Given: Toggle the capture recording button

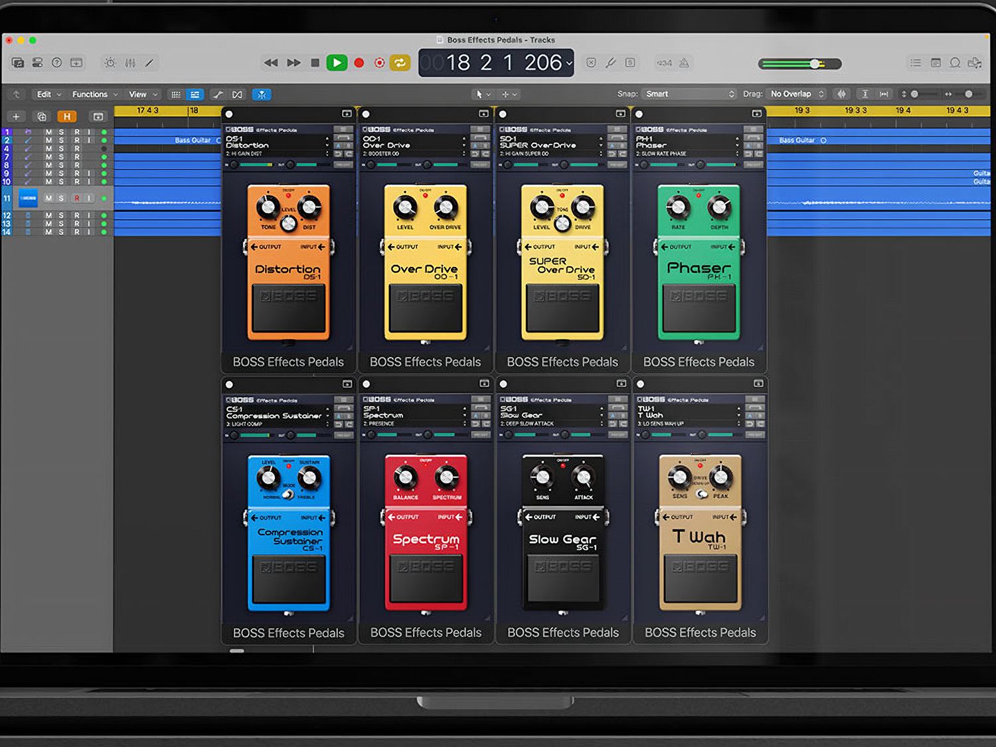Looking at the screenshot, I should (379, 62).
